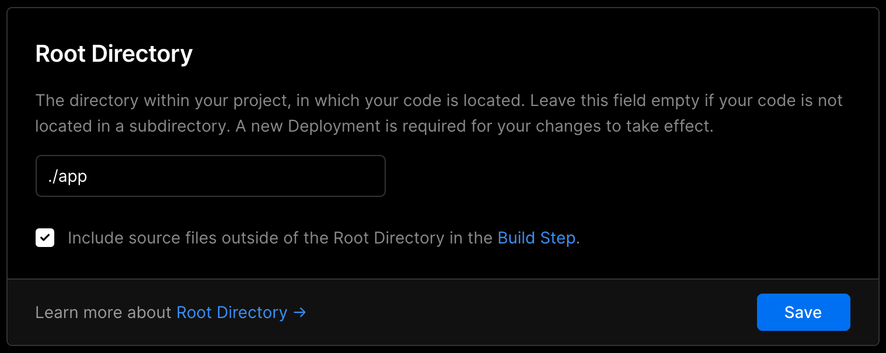Click the new Deployment required sentence

click(x=475, y=126)
